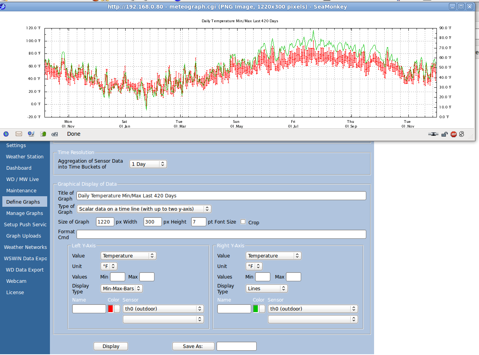The height and width of the screenshot is (355, 479).
Task: Open Left Y-Axis Display Type Min-Max-Bars dropdown
Action: point(122,289)
